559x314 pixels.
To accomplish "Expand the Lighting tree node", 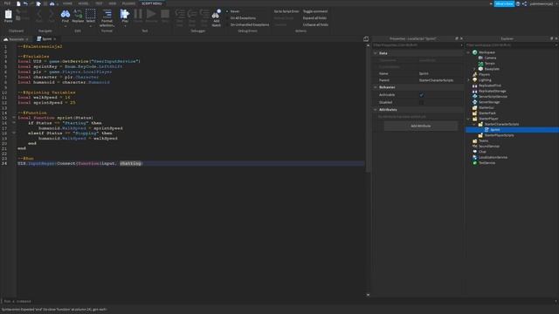I will click(x=468, y=79).
